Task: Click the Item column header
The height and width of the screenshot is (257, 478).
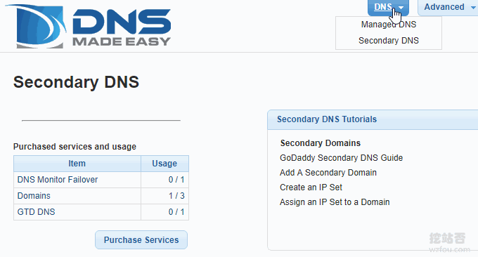Action: (x=77, y=164)
